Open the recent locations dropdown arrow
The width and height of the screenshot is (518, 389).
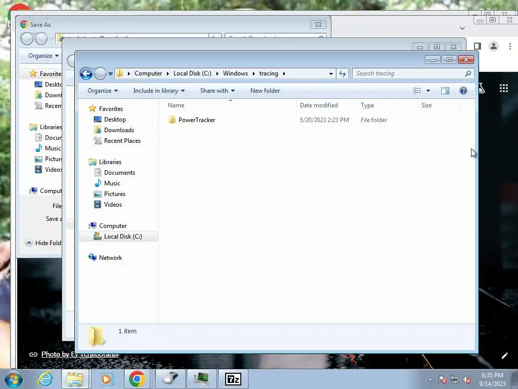(110, 74)
